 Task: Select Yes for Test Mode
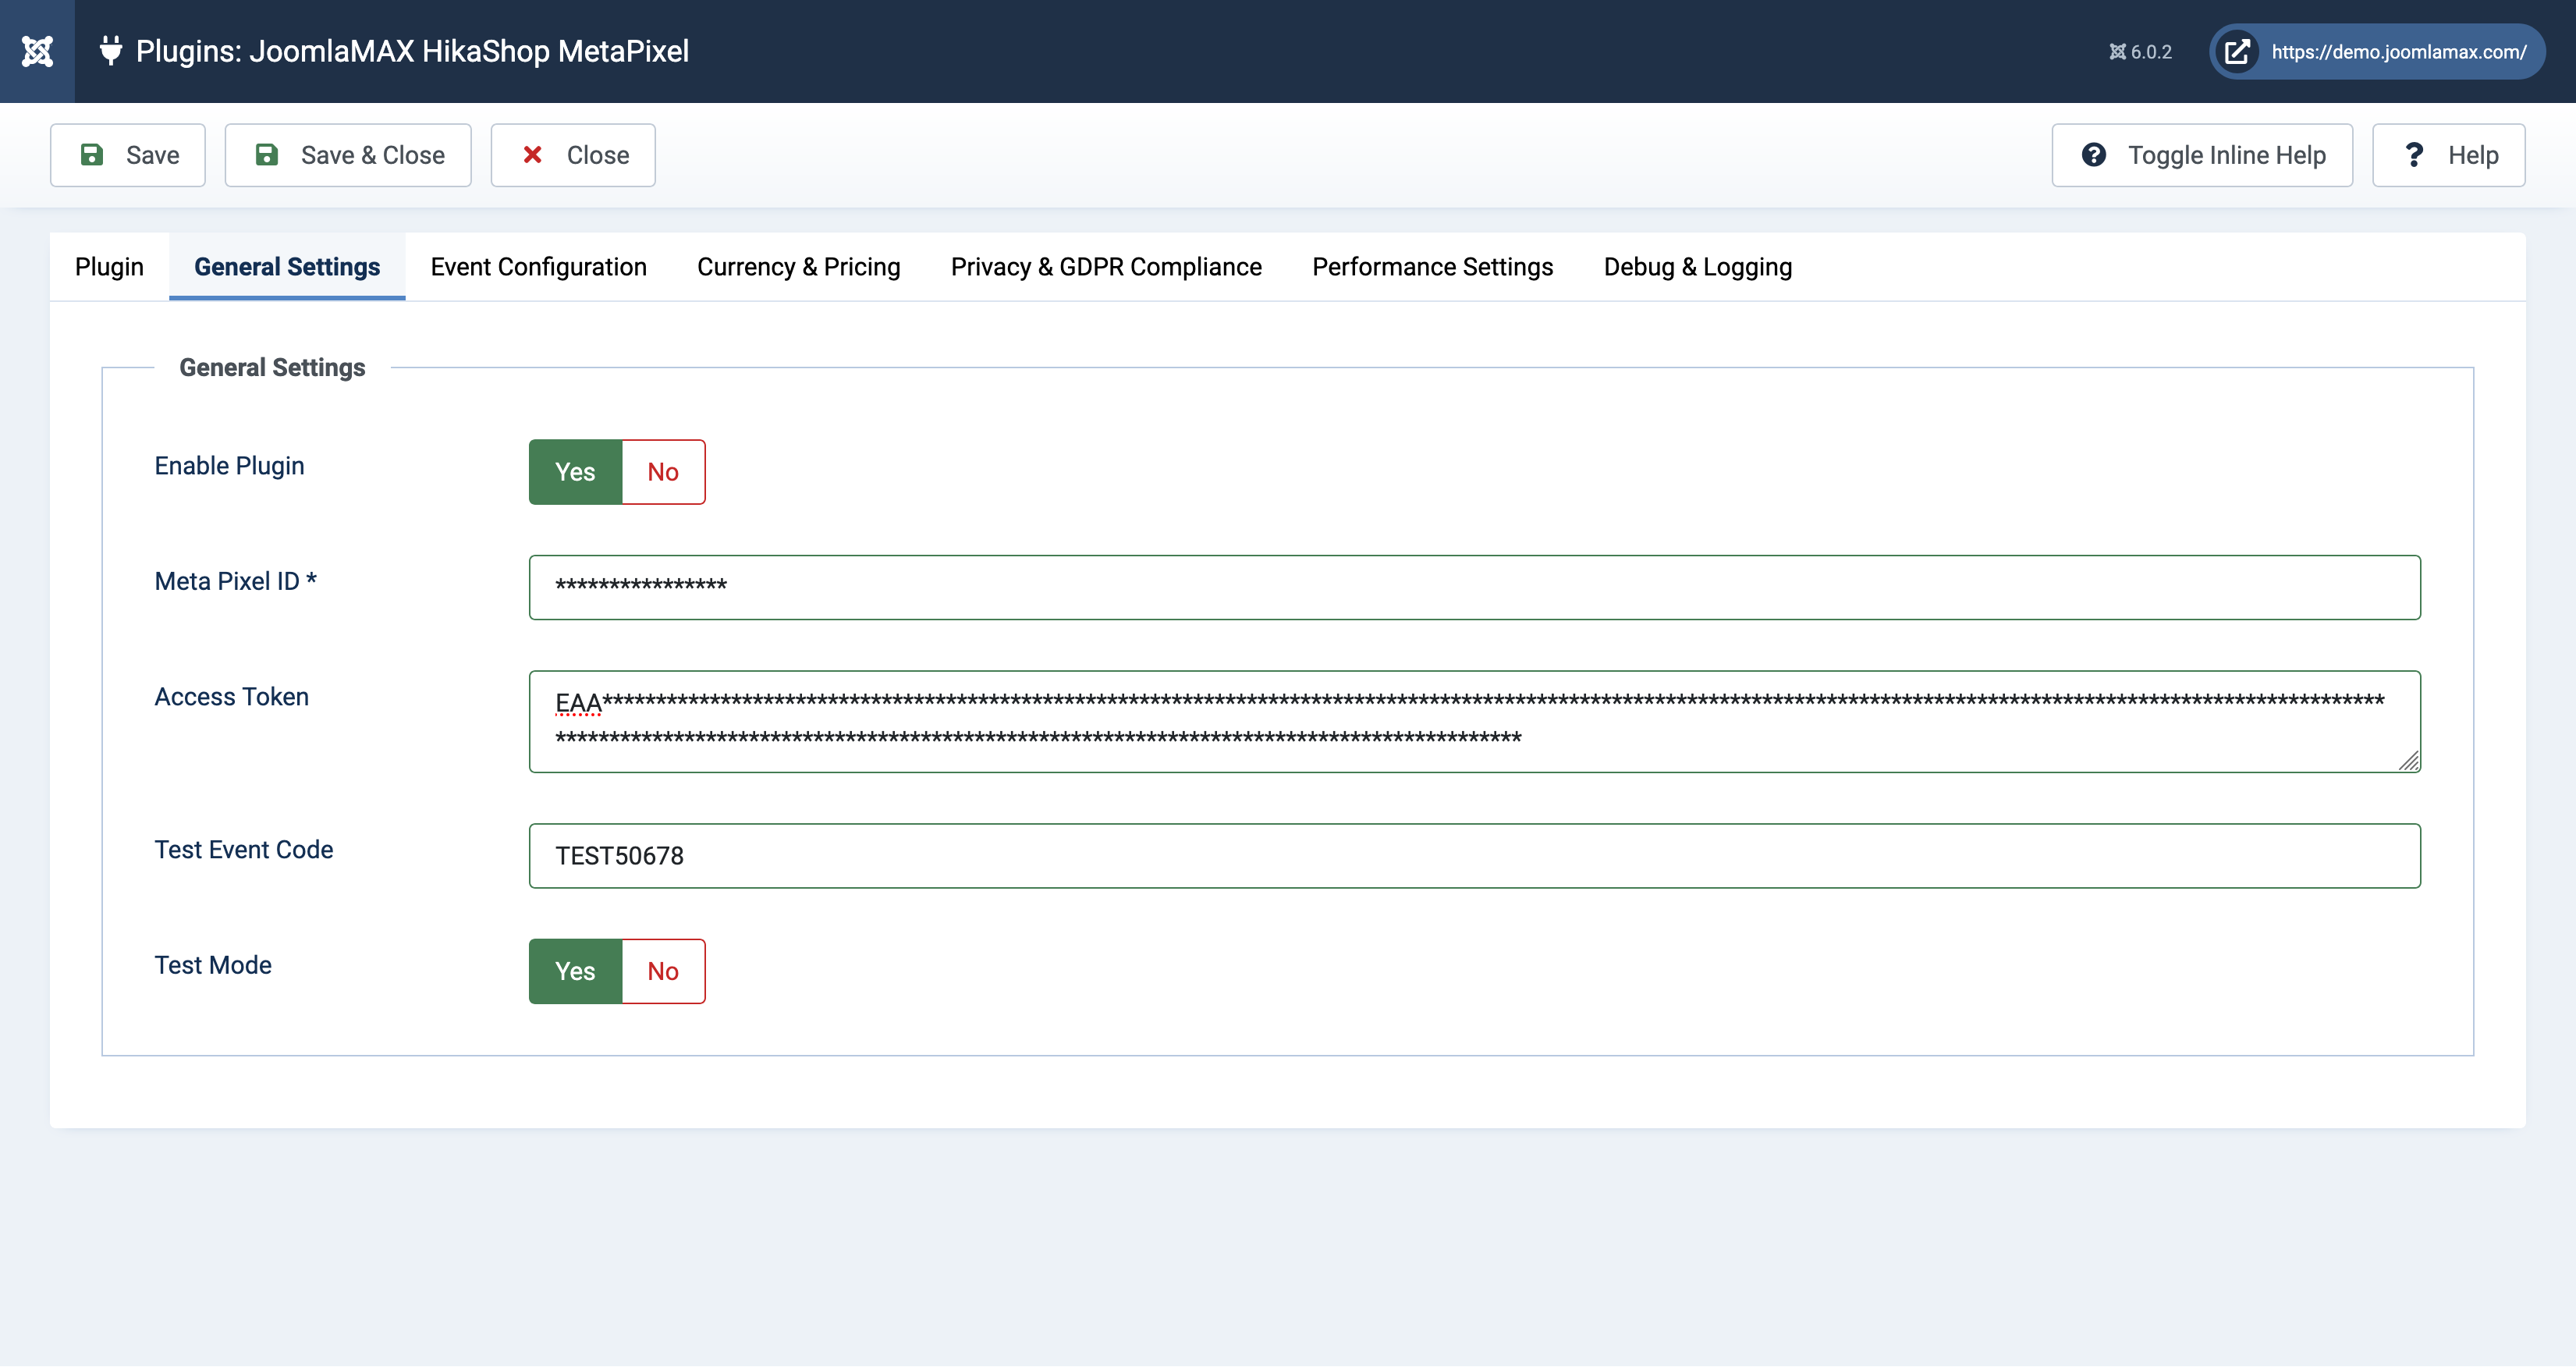click(x=575, y=971)
